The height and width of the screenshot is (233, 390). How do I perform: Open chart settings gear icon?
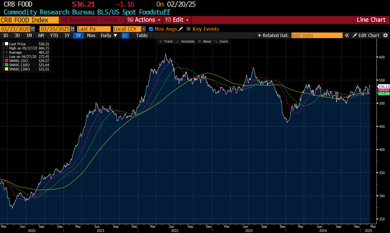(x=386, y=36)
